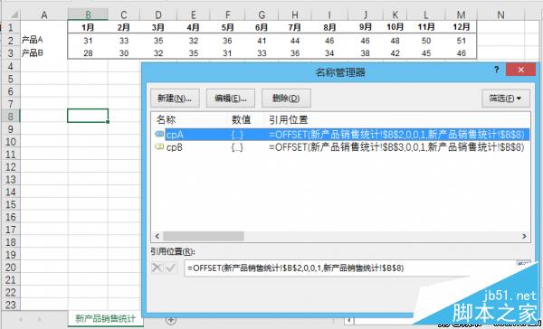Select column M header

click(x=461, y=14)
